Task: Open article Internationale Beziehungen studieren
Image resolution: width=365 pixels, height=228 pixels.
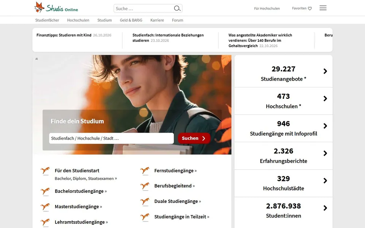Action: pos(168,38)
